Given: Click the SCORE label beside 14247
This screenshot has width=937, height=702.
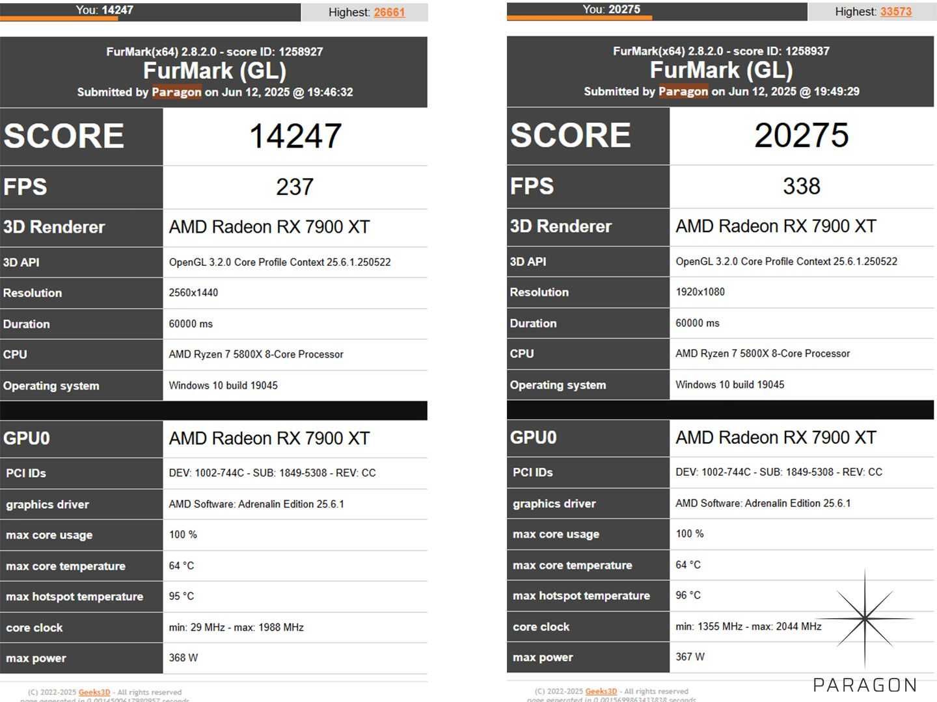Looking at the screenshot, I should (x=63, y=136).
